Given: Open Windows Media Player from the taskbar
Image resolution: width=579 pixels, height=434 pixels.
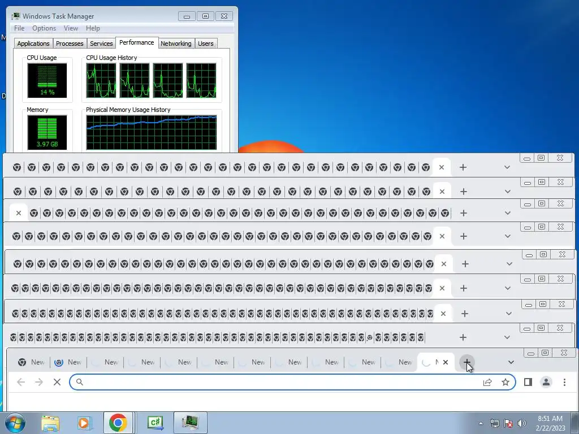Looking at the screenshot, I should click(x=84, y=423).
